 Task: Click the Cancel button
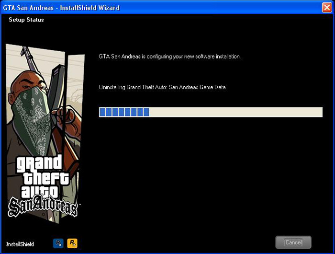click(x=293, y=242)
